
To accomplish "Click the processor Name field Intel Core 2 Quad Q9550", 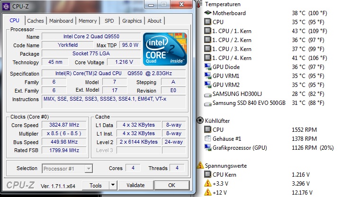I will coord(91,36).
